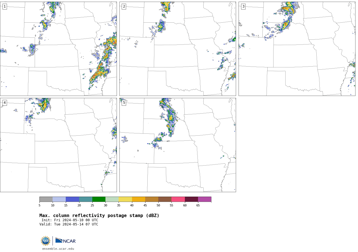This screenshot has width=358, height=252.
Task: Open ensemble member 3 reflectivity map
Action: tap(297, 49)
